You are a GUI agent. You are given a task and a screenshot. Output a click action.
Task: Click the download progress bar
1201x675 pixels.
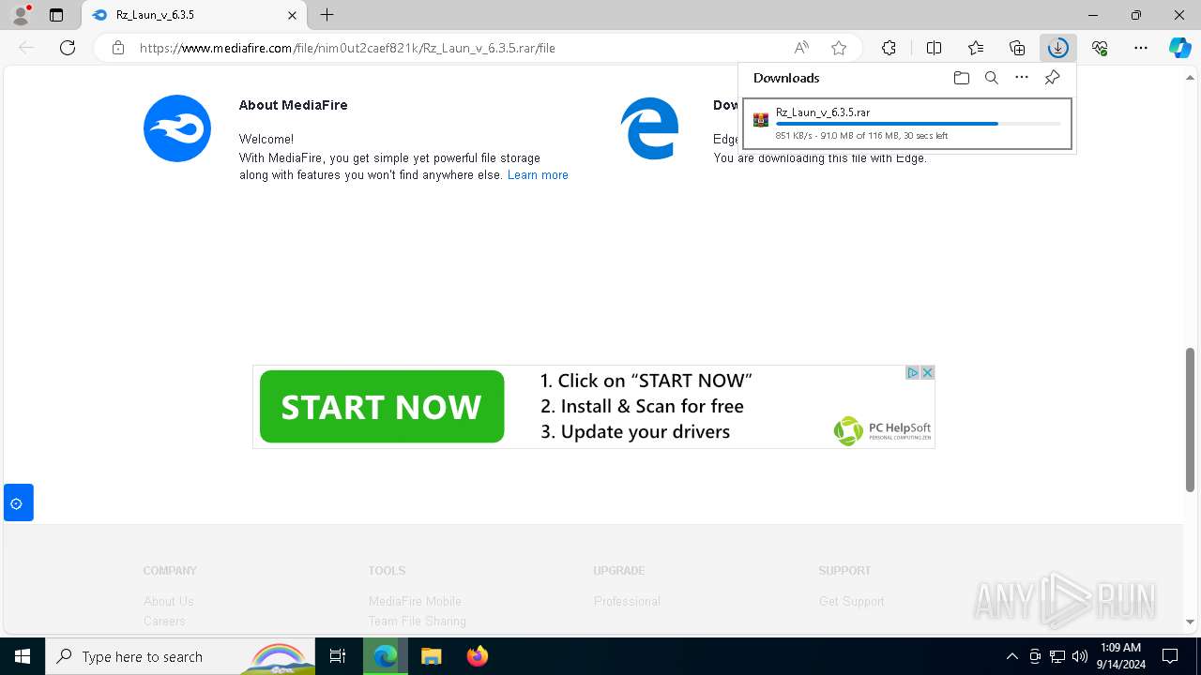918,124
